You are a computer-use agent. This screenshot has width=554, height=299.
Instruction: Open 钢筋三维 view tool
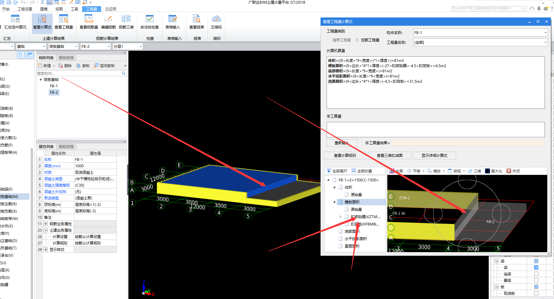126,22
